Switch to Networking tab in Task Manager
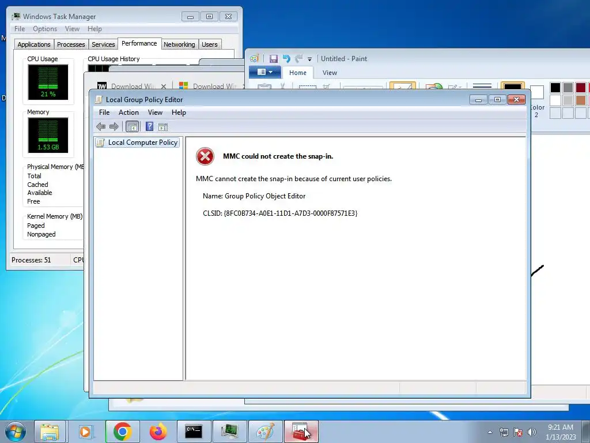 (x=179, y=44)
